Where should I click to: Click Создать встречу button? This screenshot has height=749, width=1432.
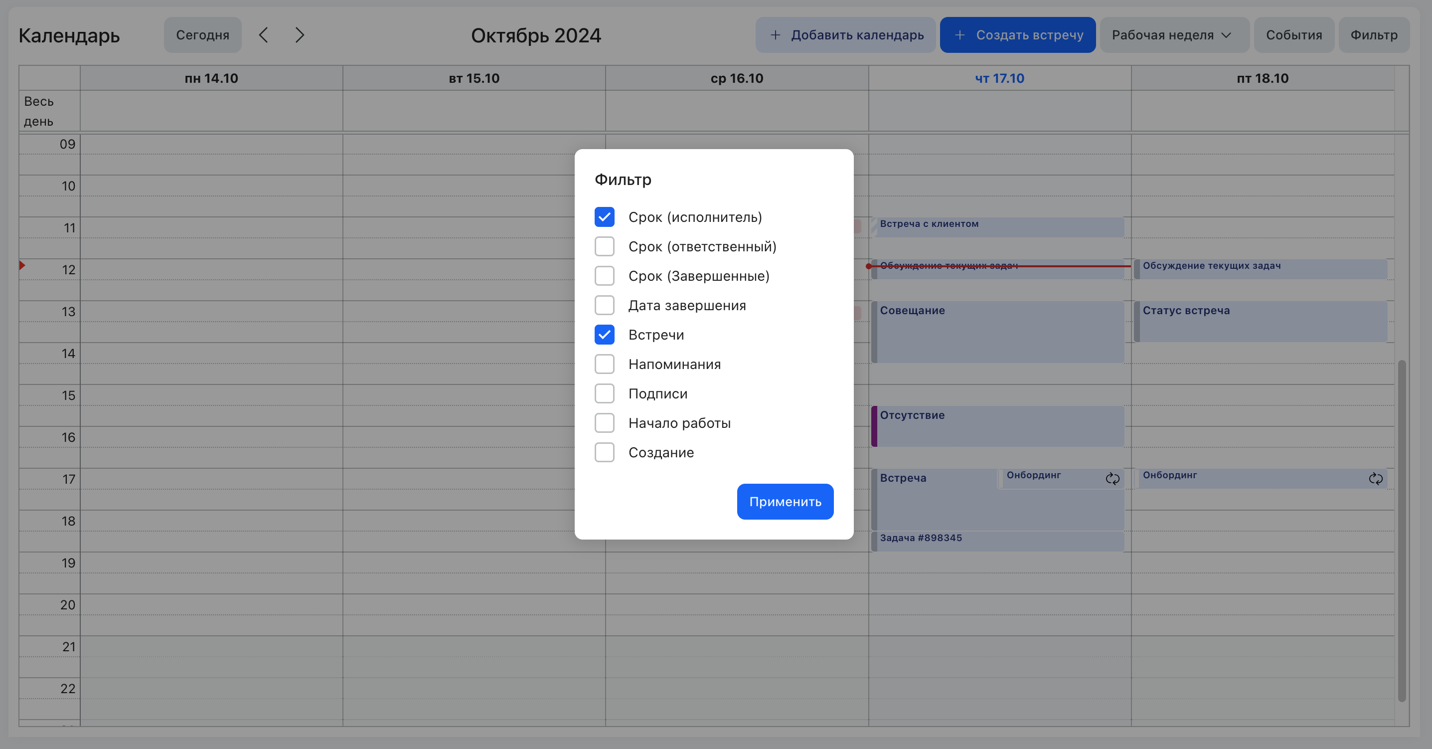[x=1017, y=35]
